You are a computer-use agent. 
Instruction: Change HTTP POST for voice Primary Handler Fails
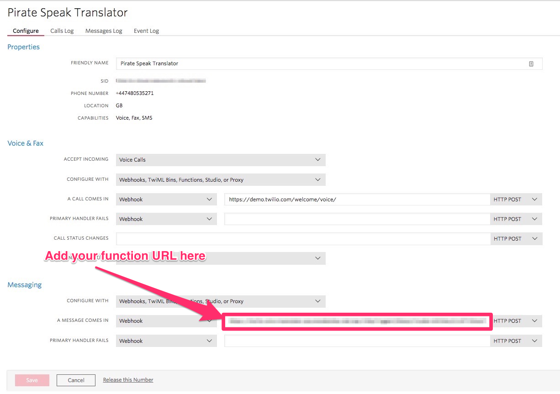click(x=516, y=219)
